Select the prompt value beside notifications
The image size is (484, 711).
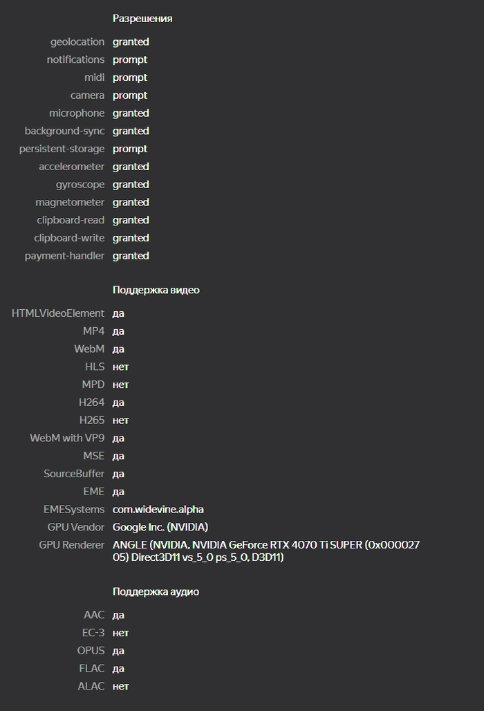(130, 60)
